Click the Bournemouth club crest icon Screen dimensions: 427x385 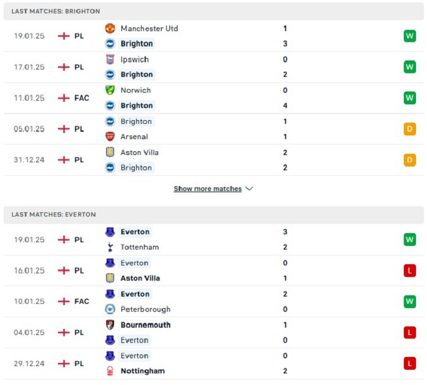(110, 325)
